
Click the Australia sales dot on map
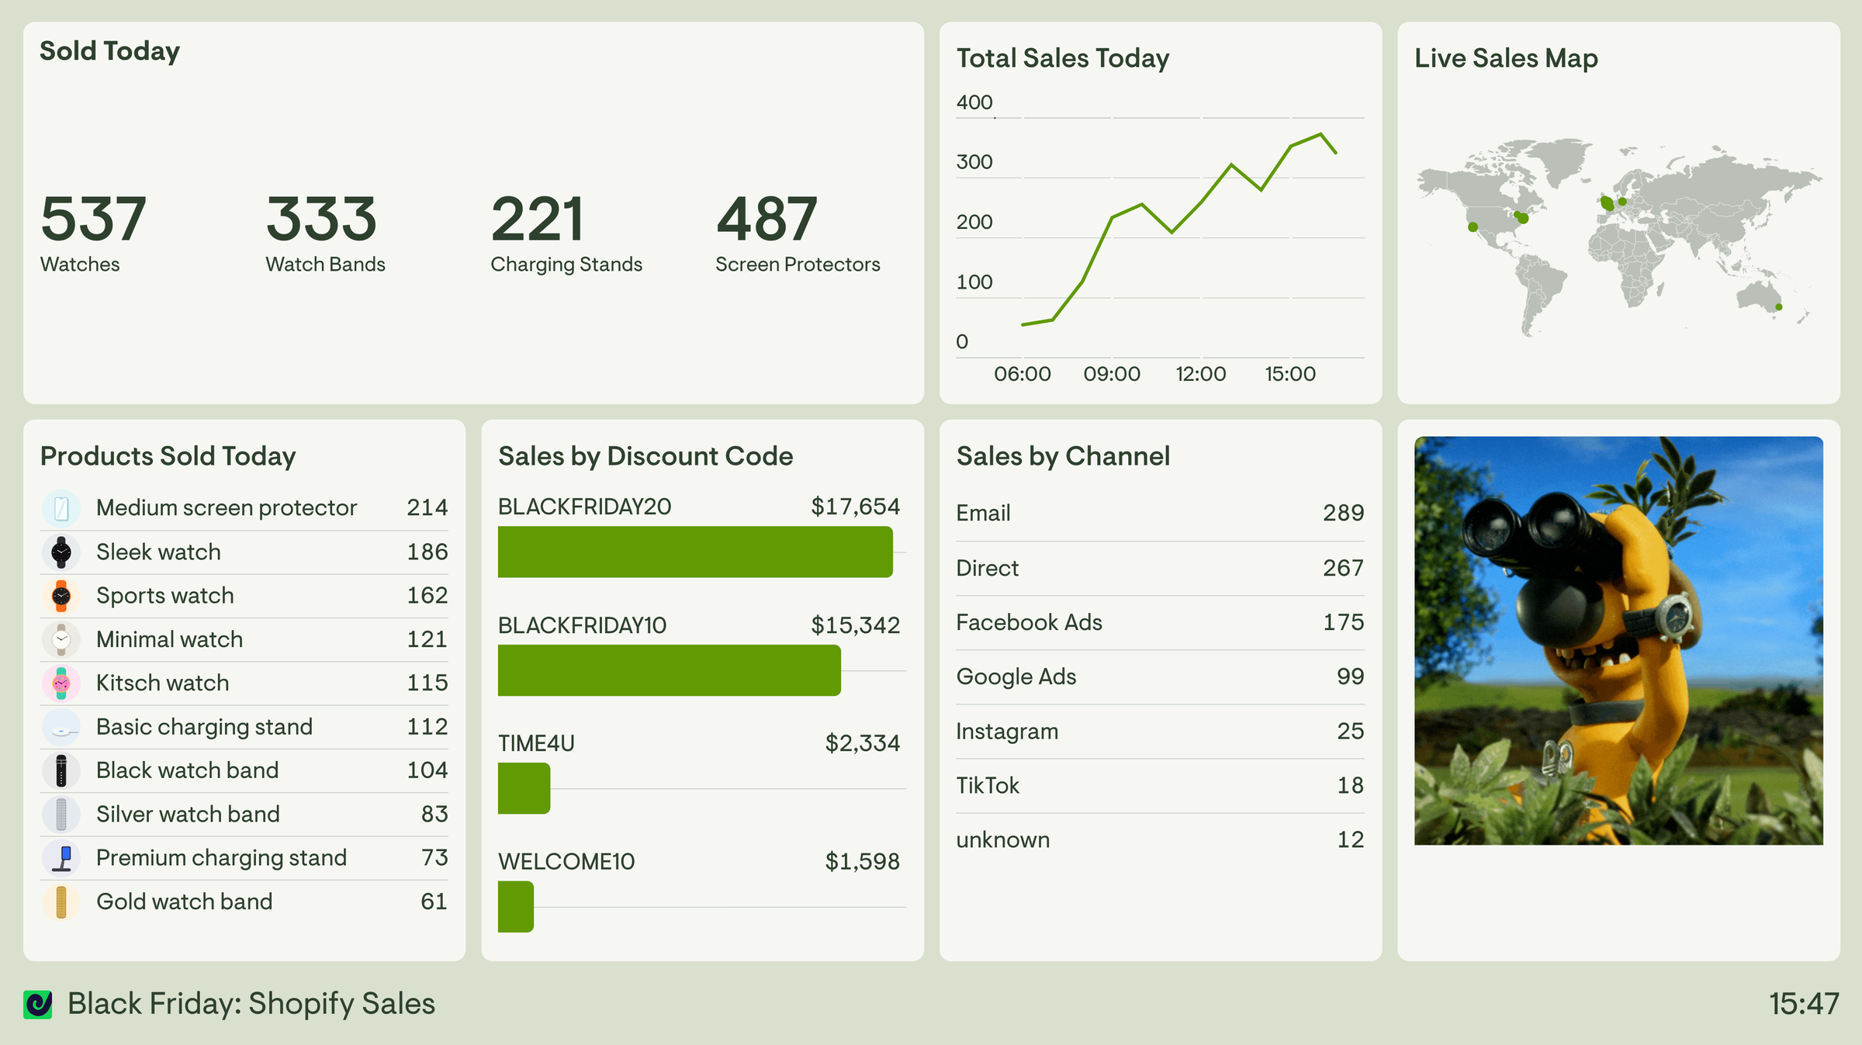tap(1779, 307)
